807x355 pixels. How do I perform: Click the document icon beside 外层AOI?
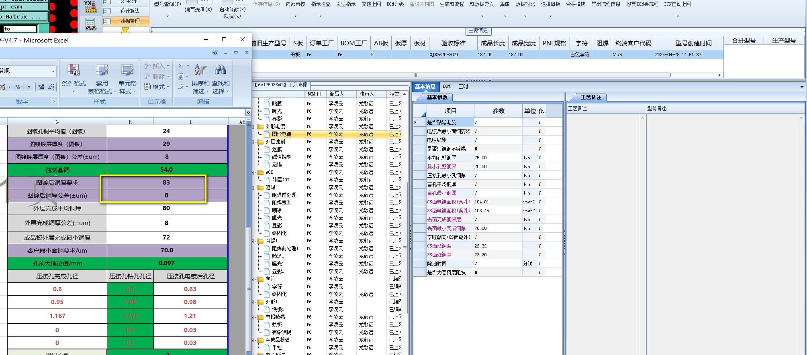tap(267, 180)
